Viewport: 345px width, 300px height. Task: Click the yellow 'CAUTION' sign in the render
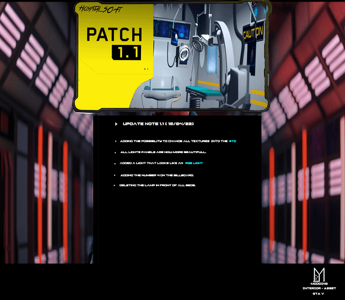point(253,32)
